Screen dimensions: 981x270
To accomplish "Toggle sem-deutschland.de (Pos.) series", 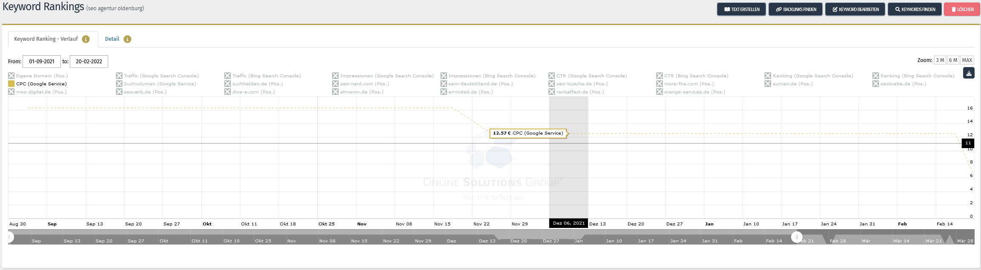I will (x=476, y=84).
